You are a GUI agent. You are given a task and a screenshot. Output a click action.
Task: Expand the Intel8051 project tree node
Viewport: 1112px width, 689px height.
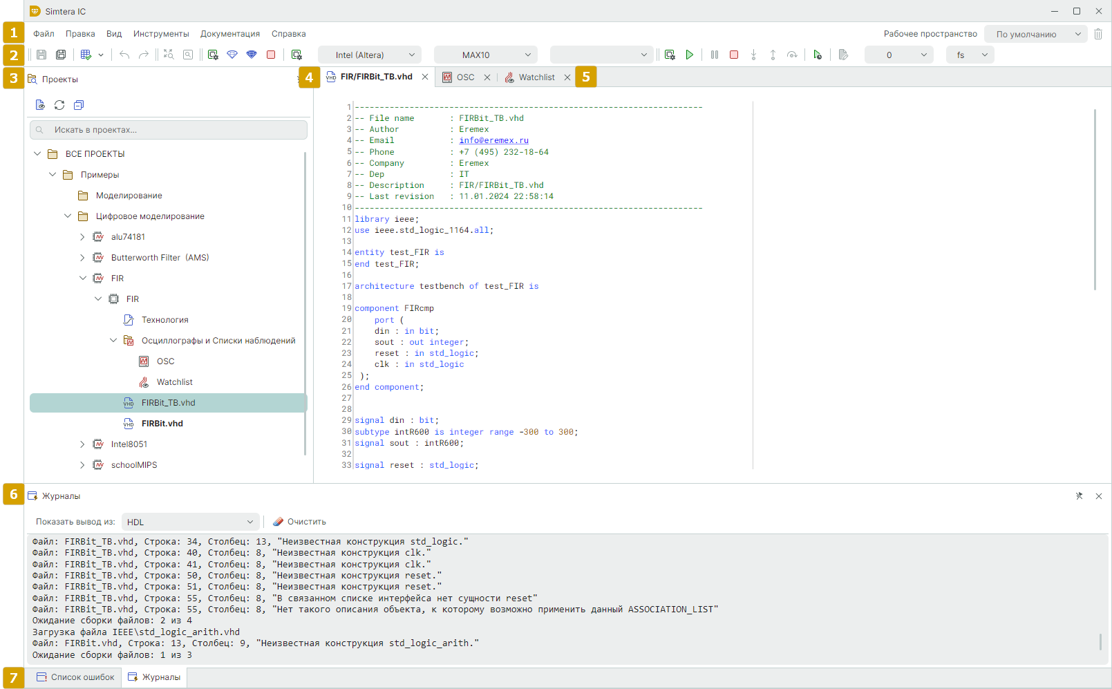(x=82, y=444)
